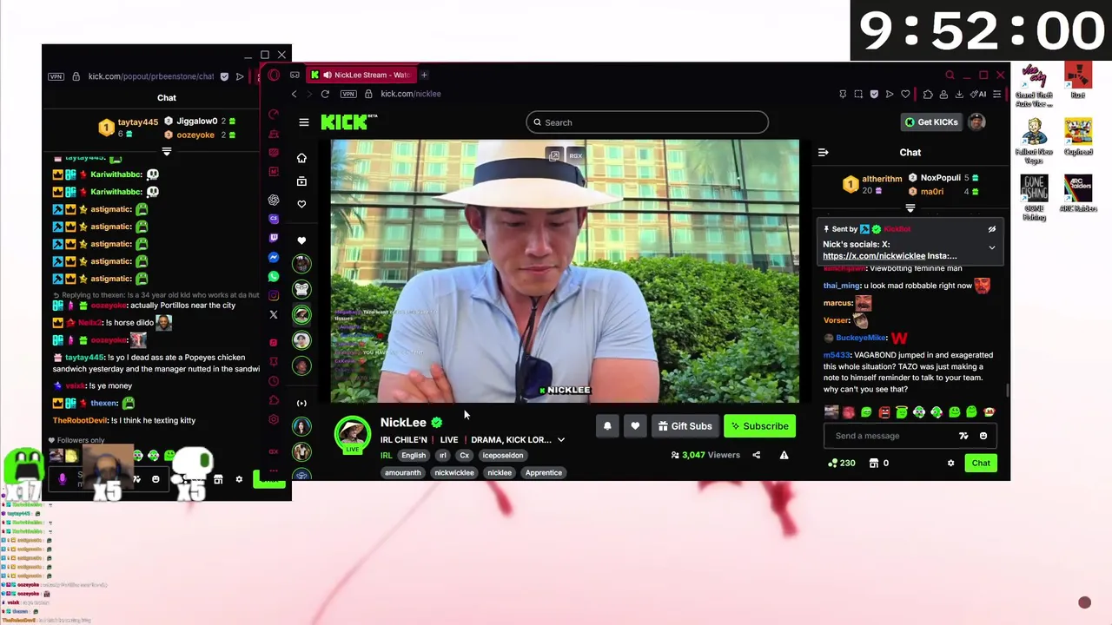Open Following heart in Kick sidebar
The image size is (1112, 625).
tap(301, 204)
